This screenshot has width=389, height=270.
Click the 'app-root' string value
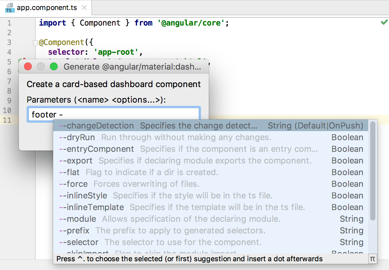point(116,52)
